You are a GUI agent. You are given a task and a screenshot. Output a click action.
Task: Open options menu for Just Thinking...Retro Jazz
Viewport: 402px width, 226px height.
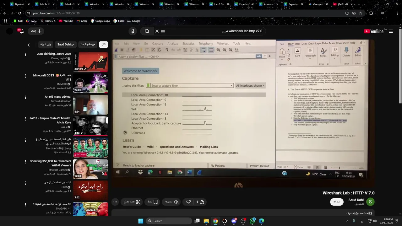pos(25,54)
